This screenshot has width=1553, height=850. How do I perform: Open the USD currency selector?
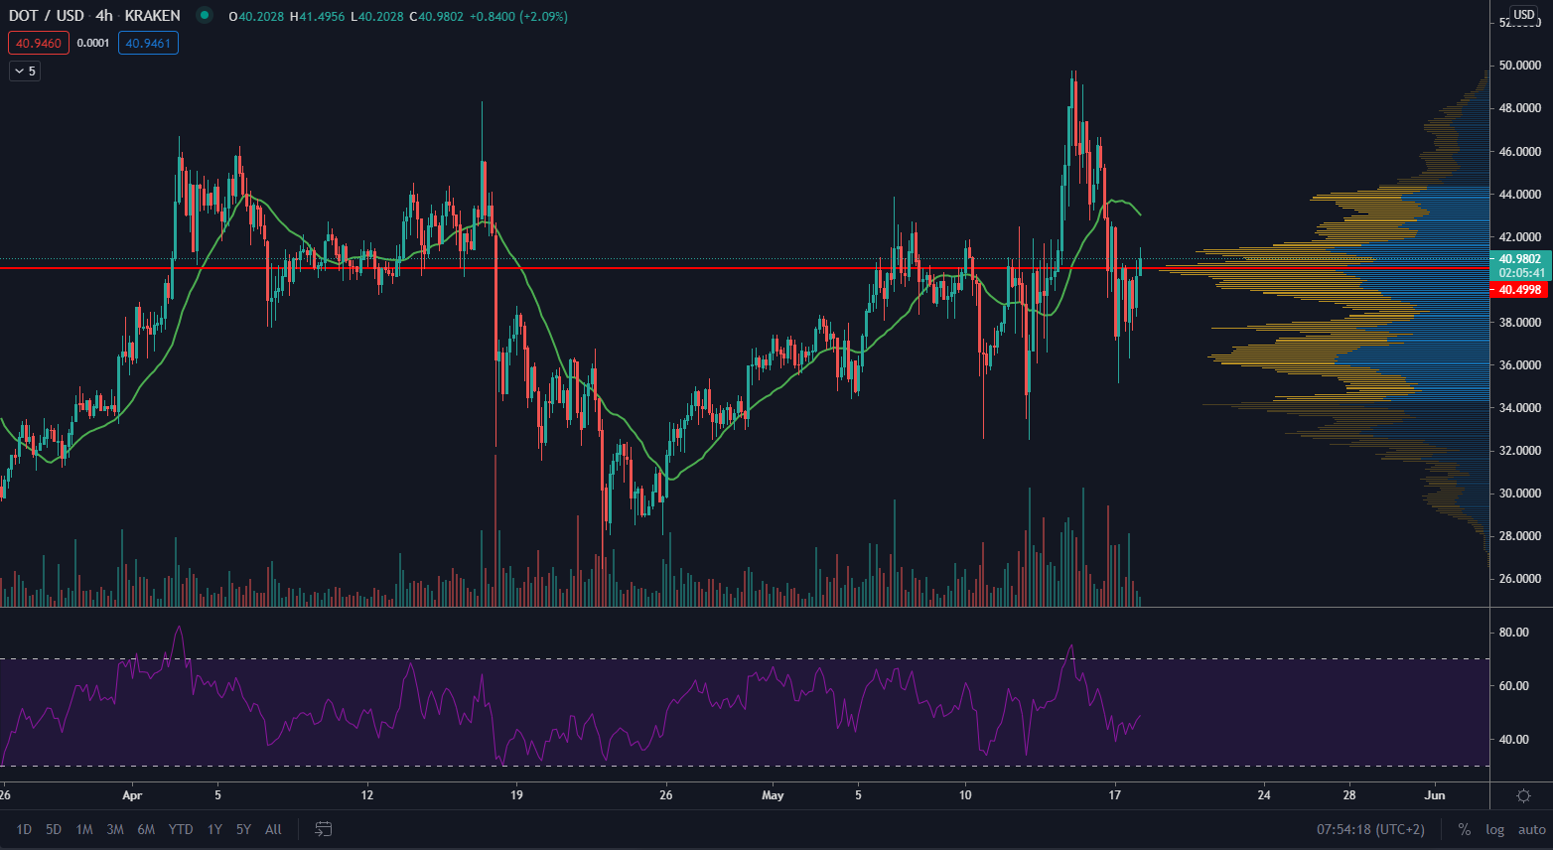click(1523, 15)
